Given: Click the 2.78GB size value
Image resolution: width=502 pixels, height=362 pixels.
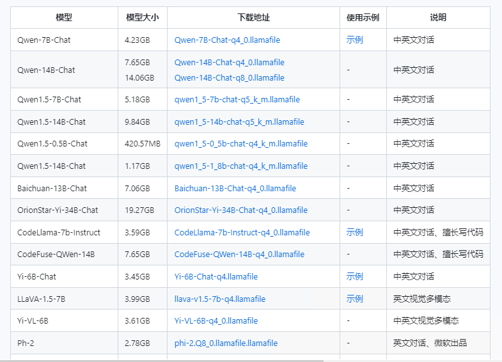Looking at the screenshot, I should tap(137, 343).
